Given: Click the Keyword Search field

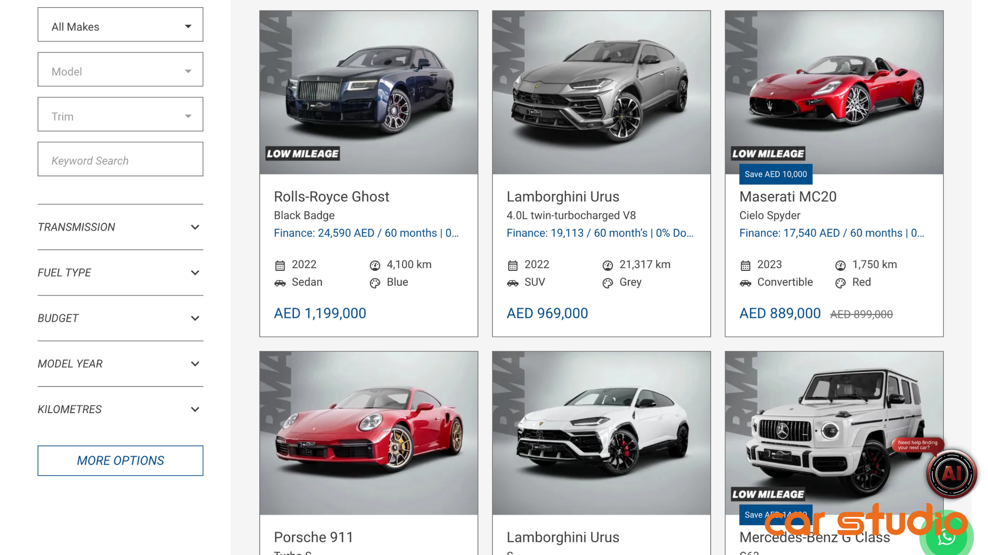Looking at the screenshot, I should (120, 159).
